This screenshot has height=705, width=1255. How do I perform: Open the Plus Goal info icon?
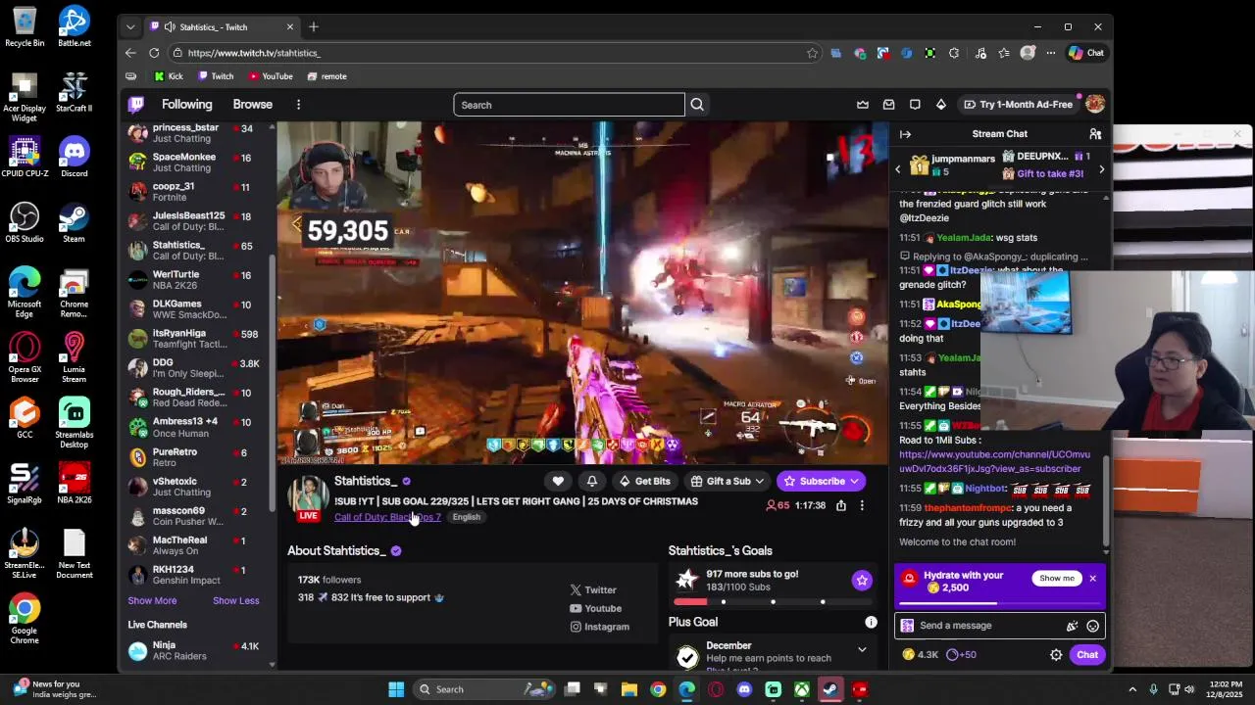(x=871, y=622)
